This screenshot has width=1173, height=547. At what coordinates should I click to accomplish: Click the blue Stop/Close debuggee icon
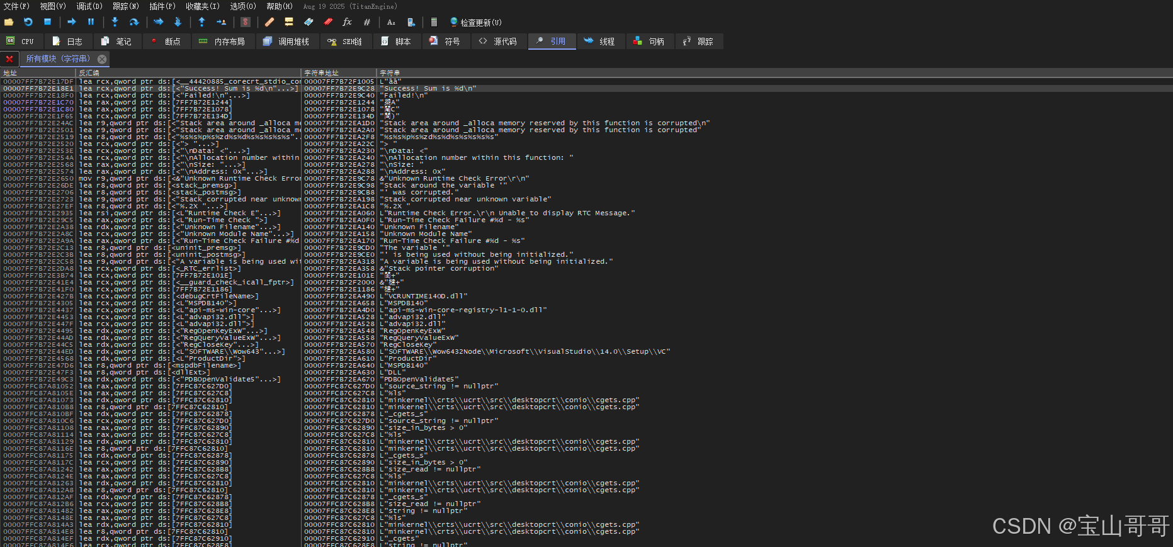click(x=47, y=22)
